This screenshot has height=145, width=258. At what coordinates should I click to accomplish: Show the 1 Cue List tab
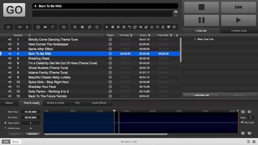click(x=201, y=31)
